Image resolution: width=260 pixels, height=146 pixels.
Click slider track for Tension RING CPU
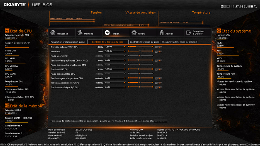[140, 69]
